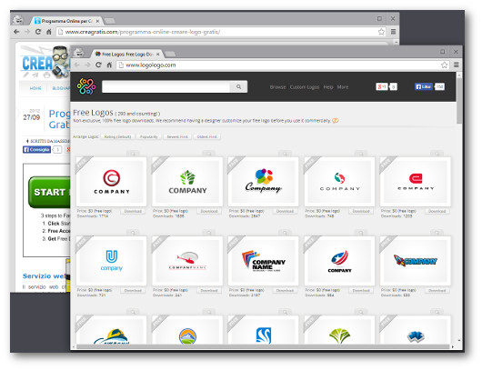
Task: Click the Facebook Like button in the LogoLogo header
Action: pos(424,87)
